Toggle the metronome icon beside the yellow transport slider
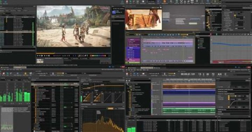This screenshot has width=252, height=132. point(164,74)
